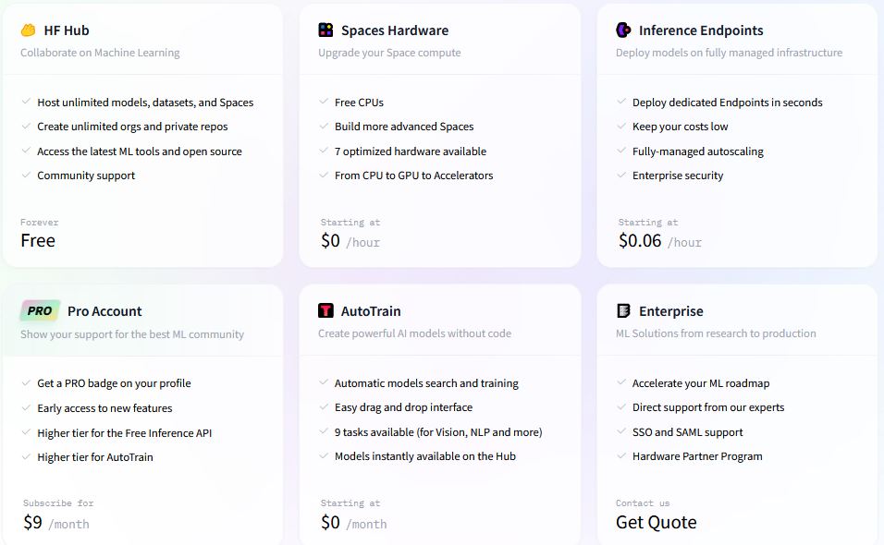Click checkmark beside Community support
The image size is (884, 545).
click(x=26, y=175)
